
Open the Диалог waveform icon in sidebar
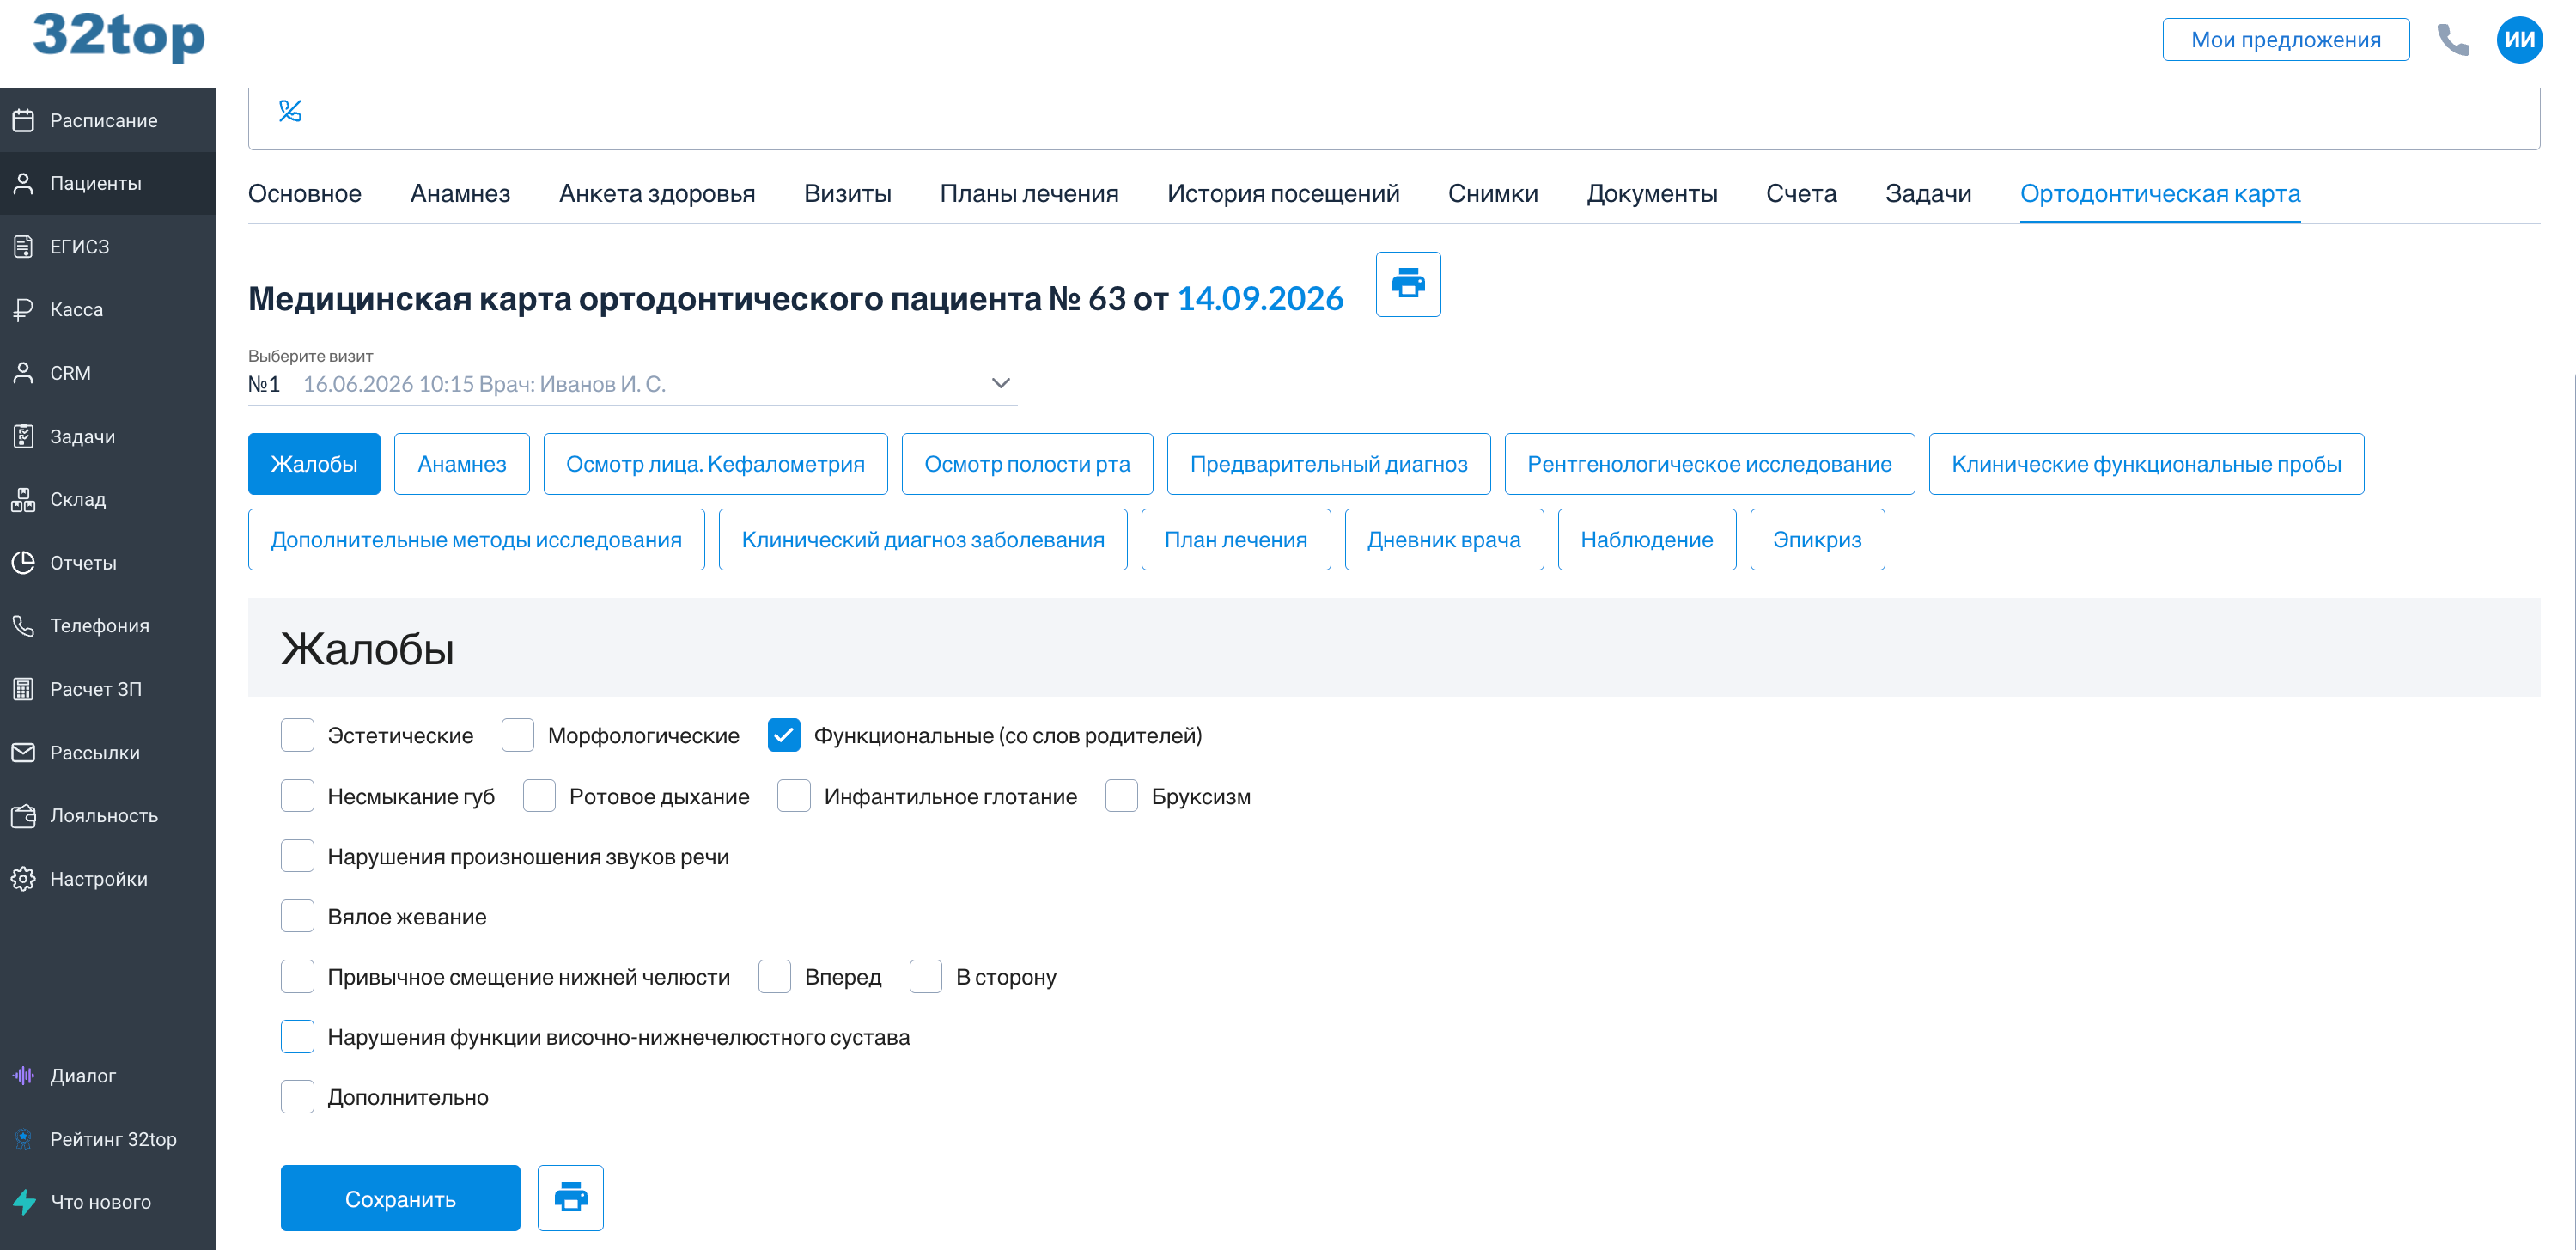coord(24,1075)
